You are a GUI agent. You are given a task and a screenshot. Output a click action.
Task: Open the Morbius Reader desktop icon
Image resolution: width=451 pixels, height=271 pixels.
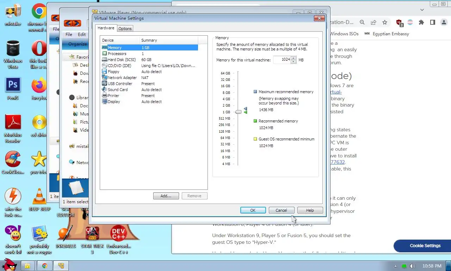(x=13, y=128)
